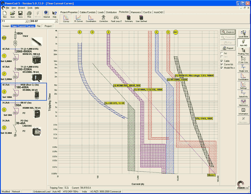Open the Tools menu
251x194 pixels.
click(x=30, y=8)
